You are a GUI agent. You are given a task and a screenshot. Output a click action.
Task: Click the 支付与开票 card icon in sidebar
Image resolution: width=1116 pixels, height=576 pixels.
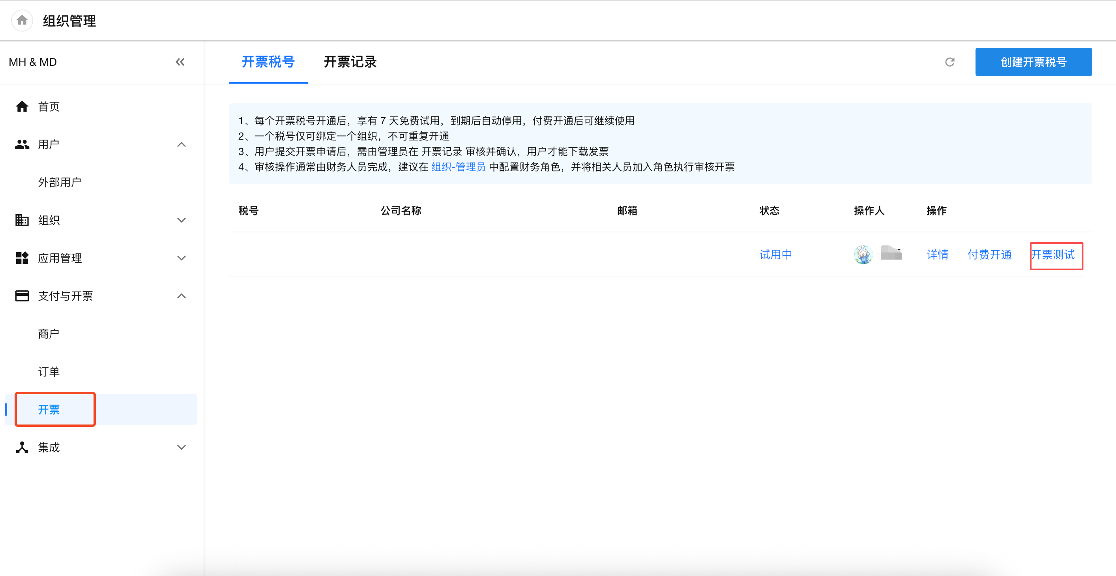point(22,296)
